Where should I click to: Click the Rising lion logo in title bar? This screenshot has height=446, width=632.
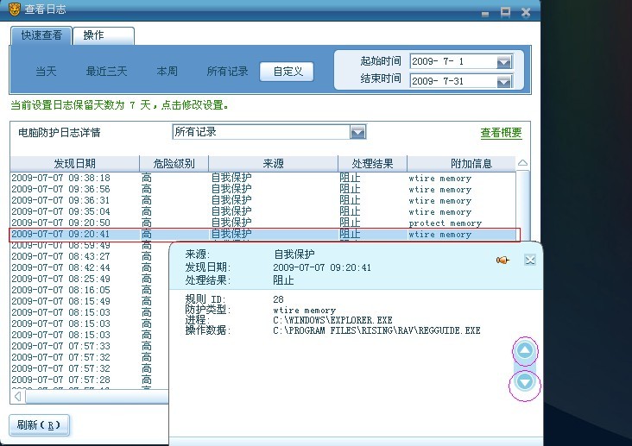15,9
